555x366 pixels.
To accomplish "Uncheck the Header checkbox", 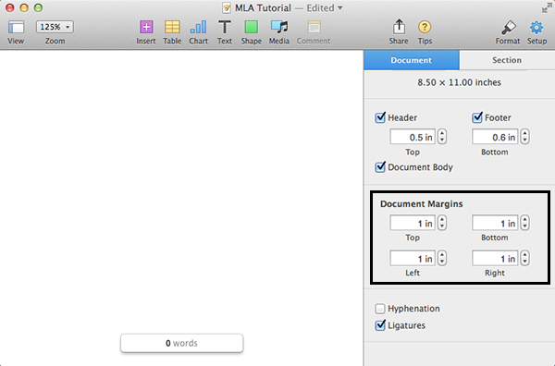I will point(380,117).
